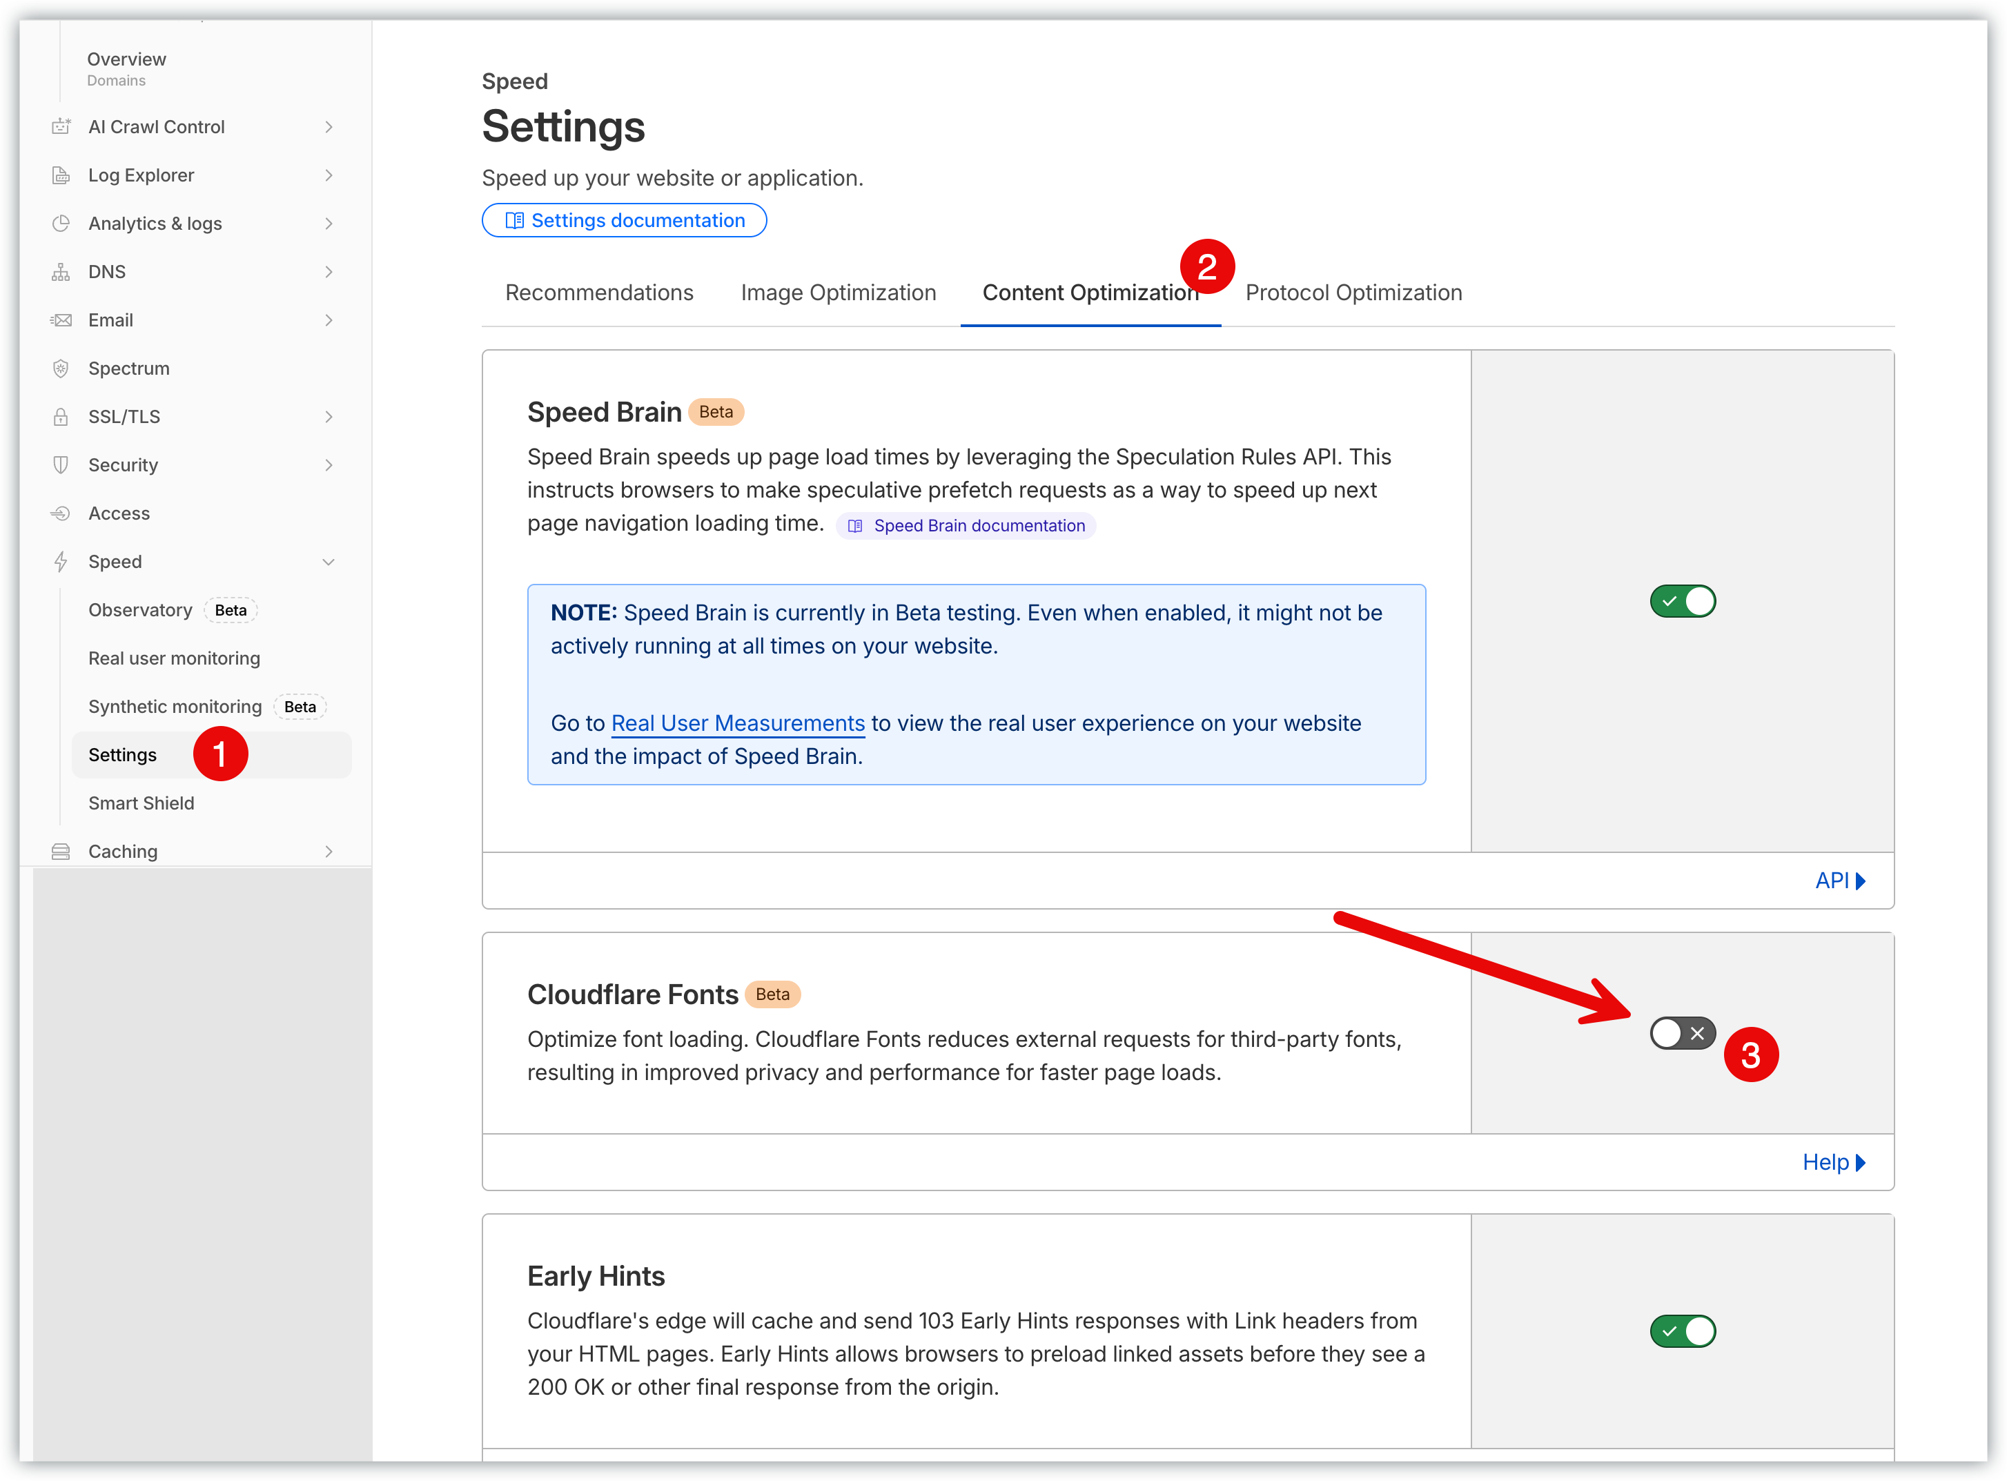Click the DNS network icon in the sidebar
Image resolution: width=2007 pixels, height=1481 pixels.
tap(61, 272)
